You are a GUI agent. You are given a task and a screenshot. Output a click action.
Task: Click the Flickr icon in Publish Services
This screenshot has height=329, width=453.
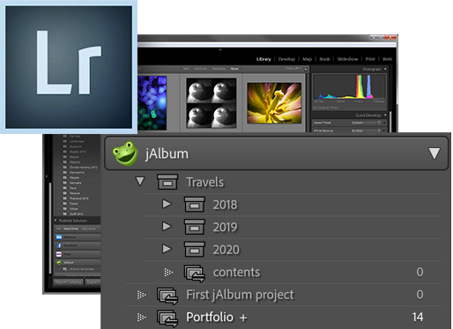(x=59, y=254)
